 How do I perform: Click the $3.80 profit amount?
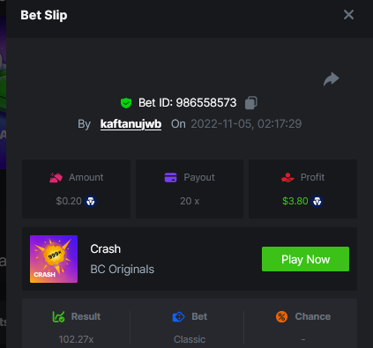click(295, 201)
